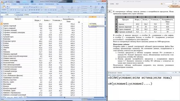Click the insert function fx icon
180x101 pixels.
pos(22,15)
